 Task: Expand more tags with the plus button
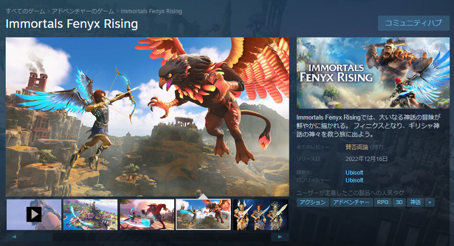pyautogui.click(x=430, y=202)
